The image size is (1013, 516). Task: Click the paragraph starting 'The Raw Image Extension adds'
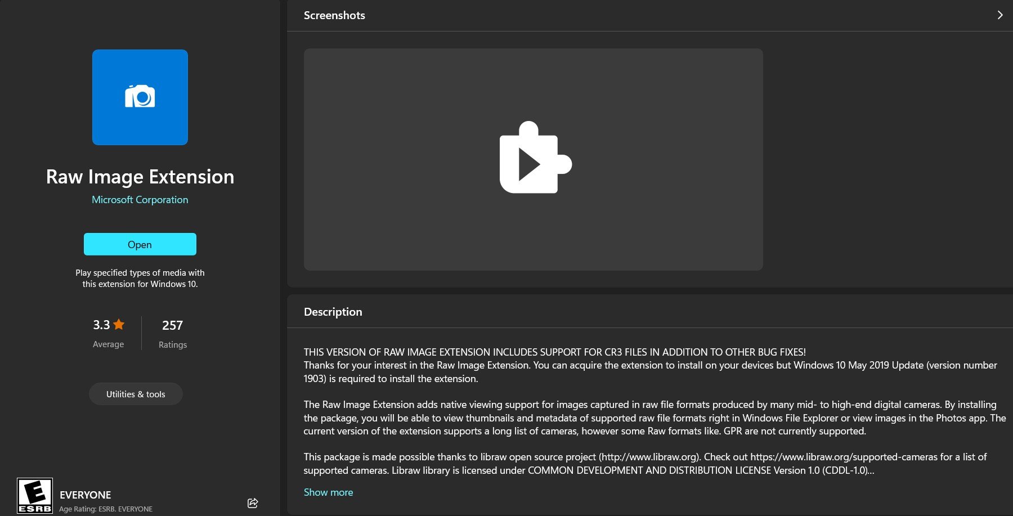point(655,418)
